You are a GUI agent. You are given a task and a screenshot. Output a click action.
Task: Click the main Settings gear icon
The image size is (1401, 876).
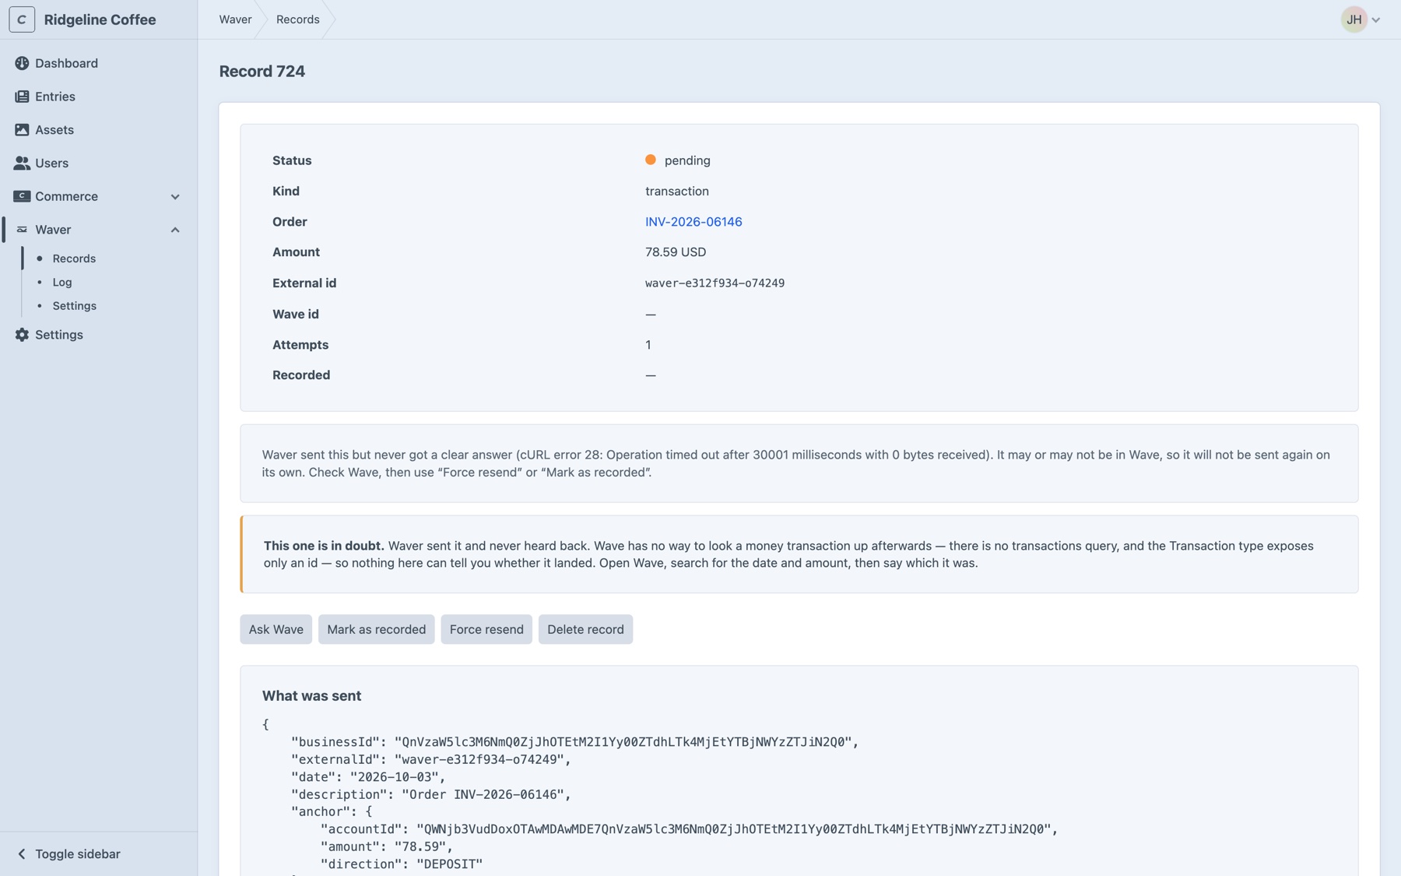coord(22,335)
